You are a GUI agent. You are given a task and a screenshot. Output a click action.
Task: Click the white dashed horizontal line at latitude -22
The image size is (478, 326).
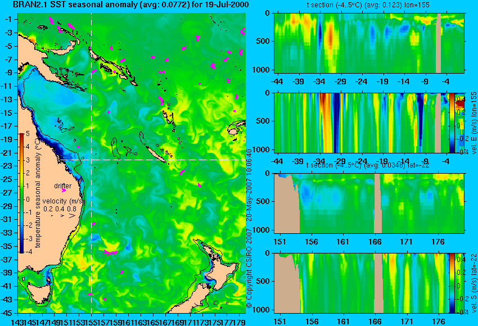click(x=152, y=160)
